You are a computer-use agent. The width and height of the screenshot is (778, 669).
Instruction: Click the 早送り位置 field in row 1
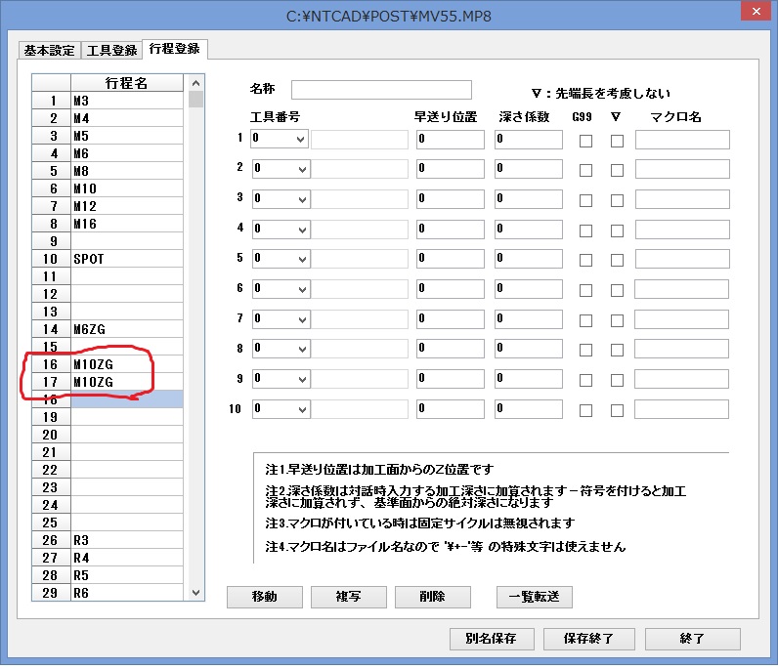pyautogui.click(x=450, y=140)
